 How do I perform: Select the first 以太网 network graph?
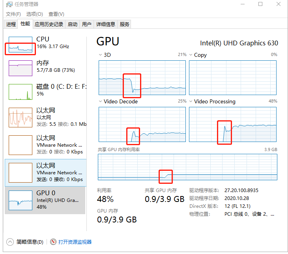coord(20,117)
